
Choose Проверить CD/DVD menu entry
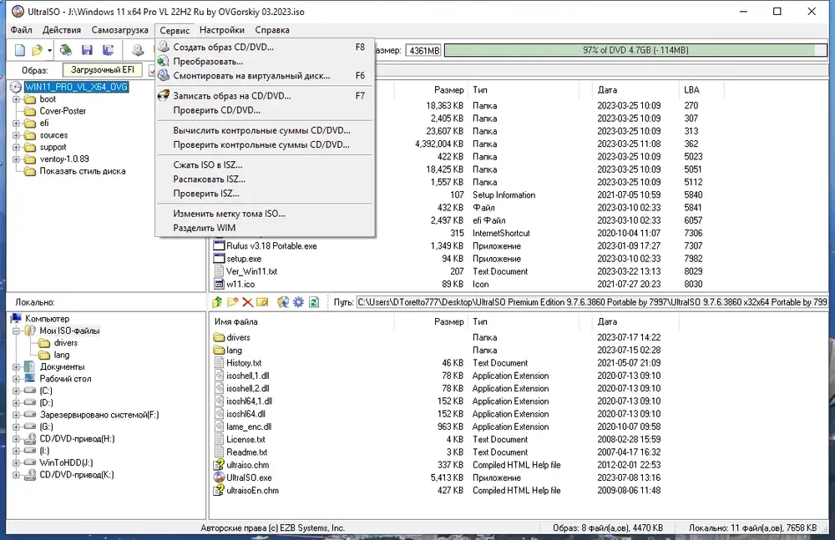coord(266,110)
